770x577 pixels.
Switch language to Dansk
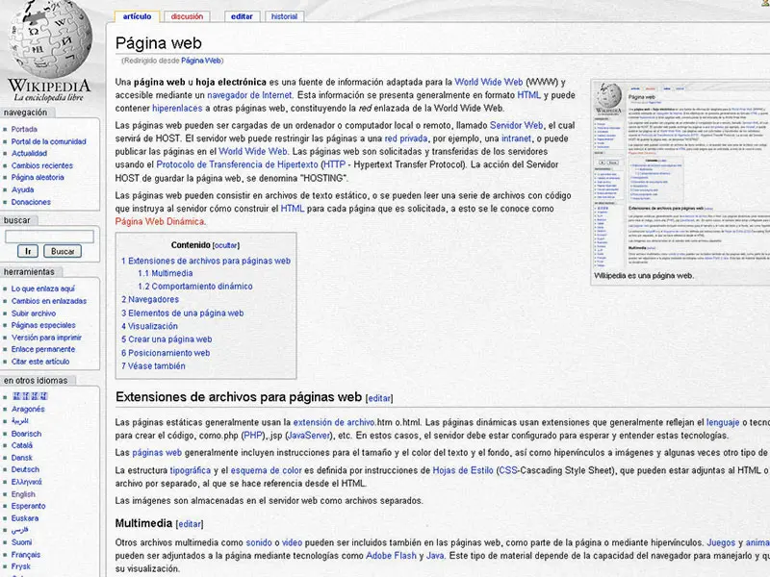(x=21, y=458)
